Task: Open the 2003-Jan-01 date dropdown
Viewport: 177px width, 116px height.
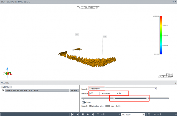Action: point(143,114)
